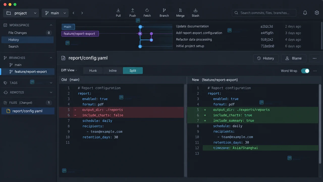Click the Branches section icon
The width and height of the screenshot is (323, 182).
tap(5, 58)
